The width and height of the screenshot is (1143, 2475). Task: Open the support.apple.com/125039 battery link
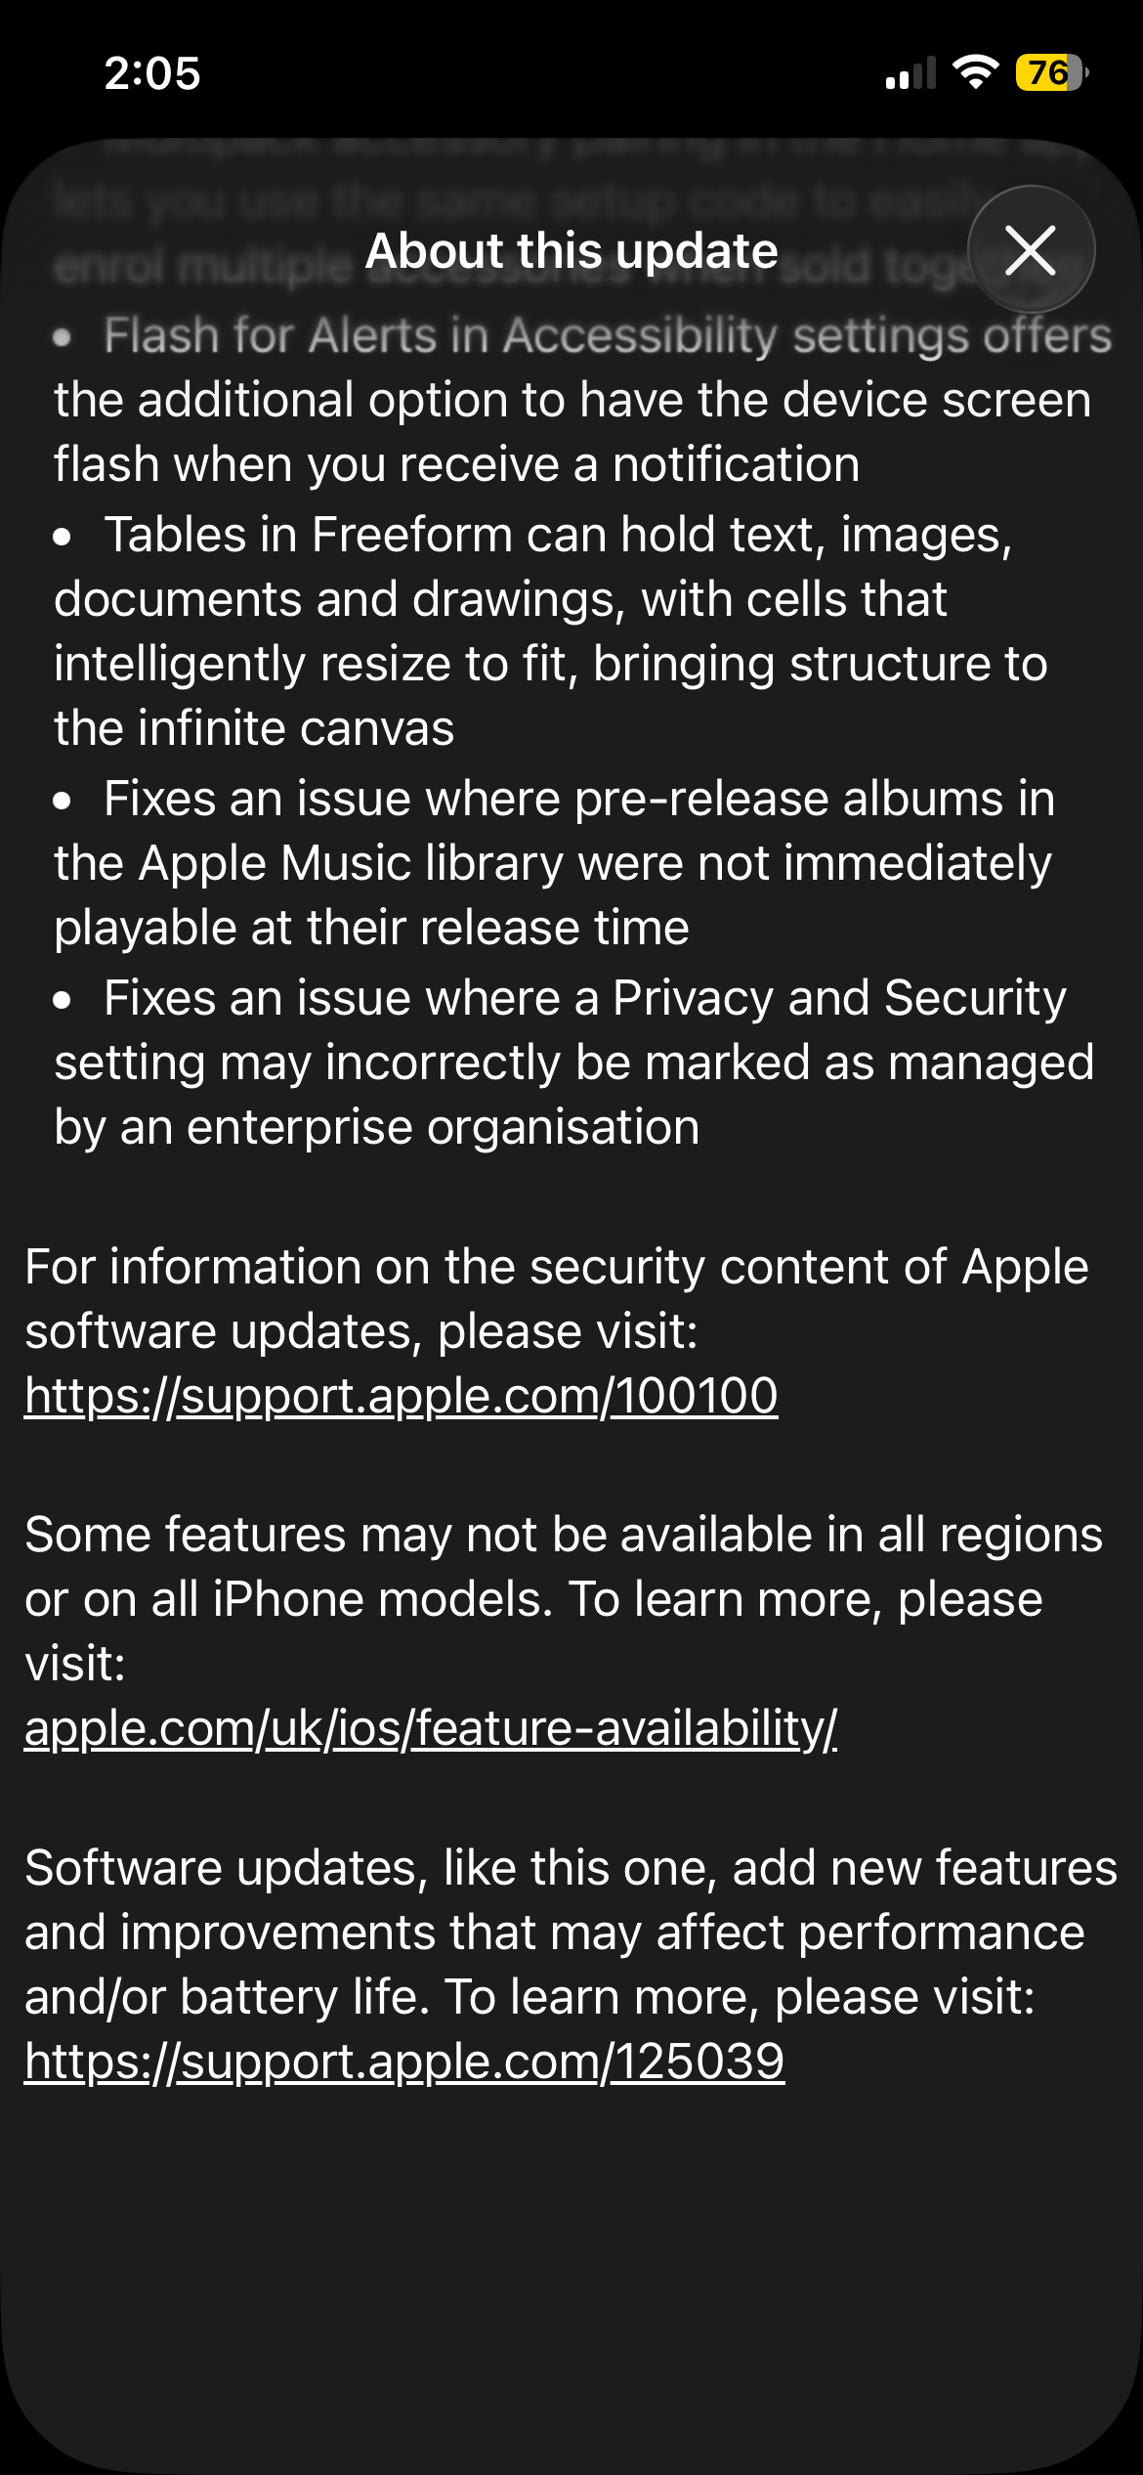(x=404, y=2061)
